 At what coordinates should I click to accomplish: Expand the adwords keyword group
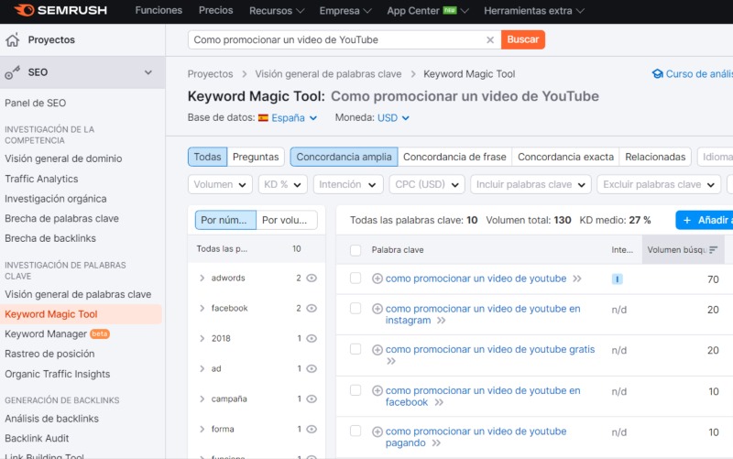pyautogui.click(x=202, y=279)
